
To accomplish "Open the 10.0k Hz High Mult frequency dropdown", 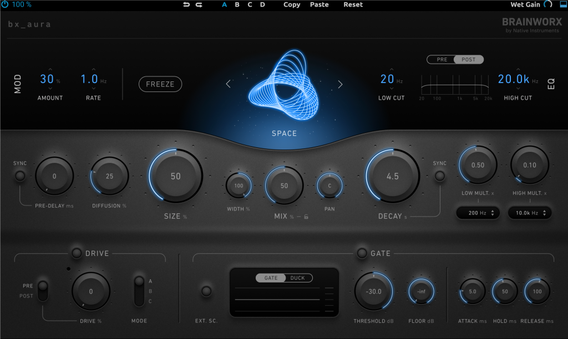I will (x=530, y=213).
